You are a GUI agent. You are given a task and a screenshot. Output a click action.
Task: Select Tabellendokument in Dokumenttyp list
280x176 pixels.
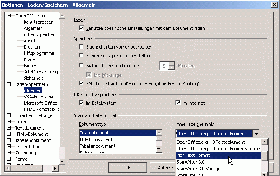(x=117, y=146)
